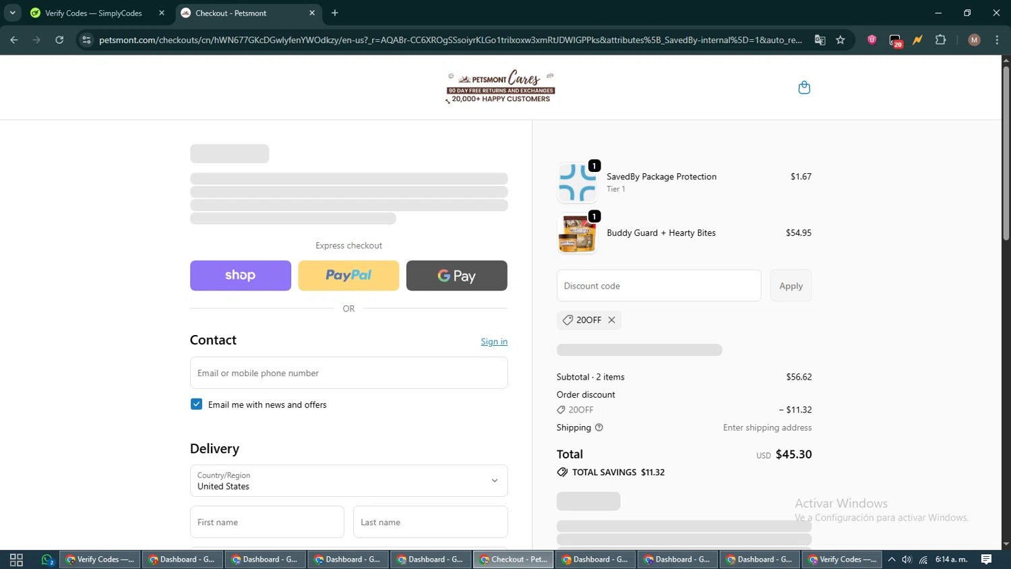Remove the 20OFF discount code tag

[611, 320]
